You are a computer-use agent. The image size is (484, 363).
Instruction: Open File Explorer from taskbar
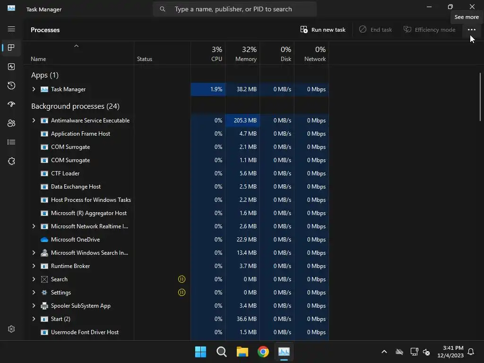coord(242,352)
